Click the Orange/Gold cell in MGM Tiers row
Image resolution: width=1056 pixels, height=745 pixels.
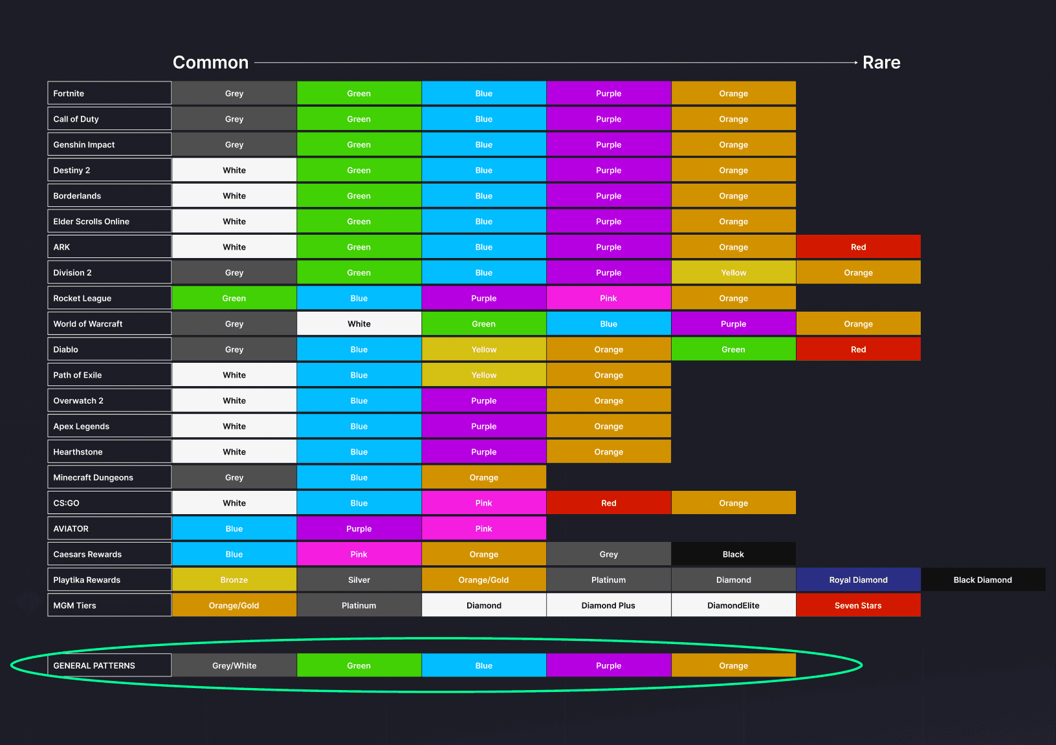[x=234, y=605]
